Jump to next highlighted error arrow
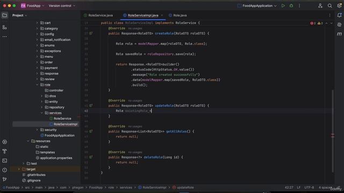 [332, 23]
